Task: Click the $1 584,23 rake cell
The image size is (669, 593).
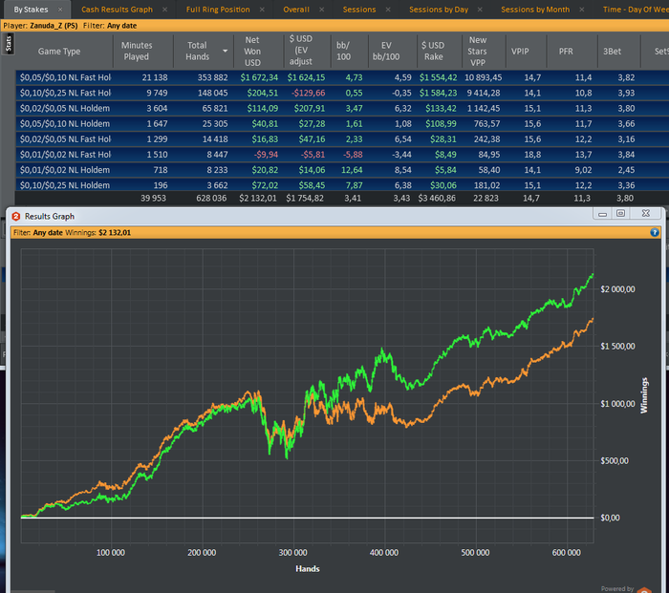Action: tap(438, 93)
